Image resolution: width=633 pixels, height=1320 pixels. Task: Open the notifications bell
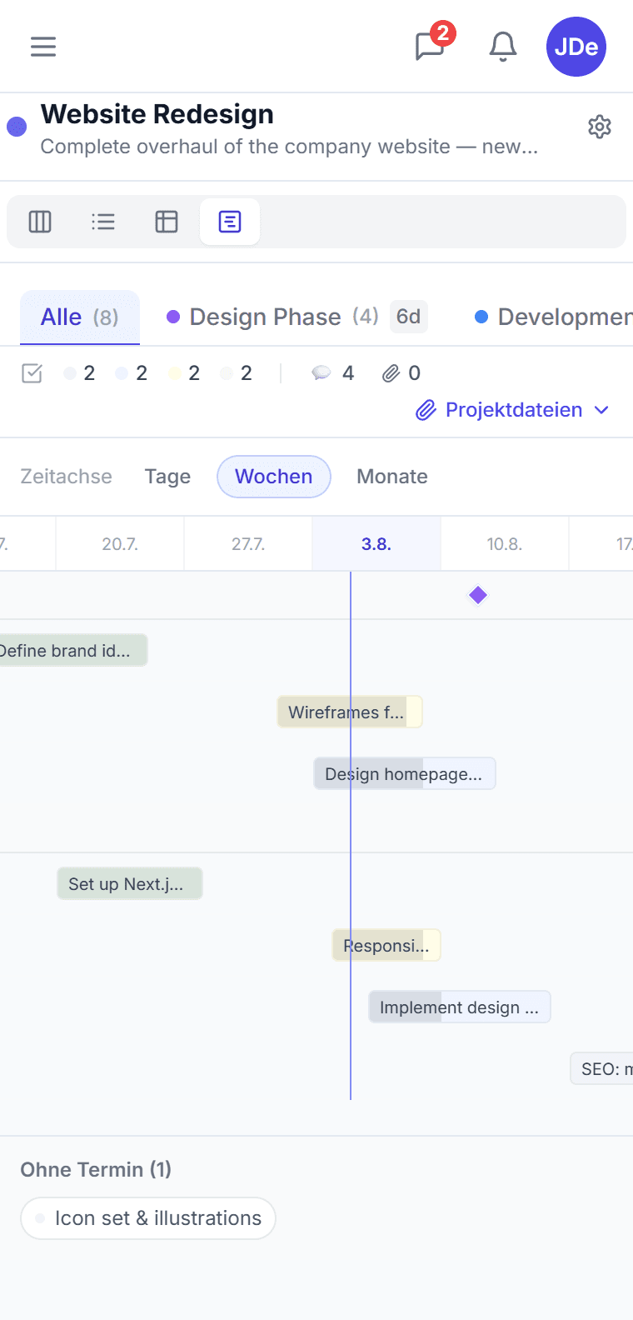pos(503,47)
